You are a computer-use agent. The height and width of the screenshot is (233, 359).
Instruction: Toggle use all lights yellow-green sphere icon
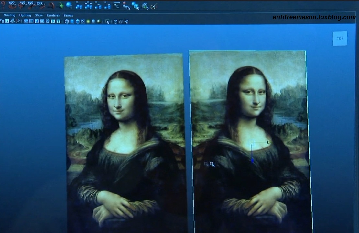tap(88, 22)
